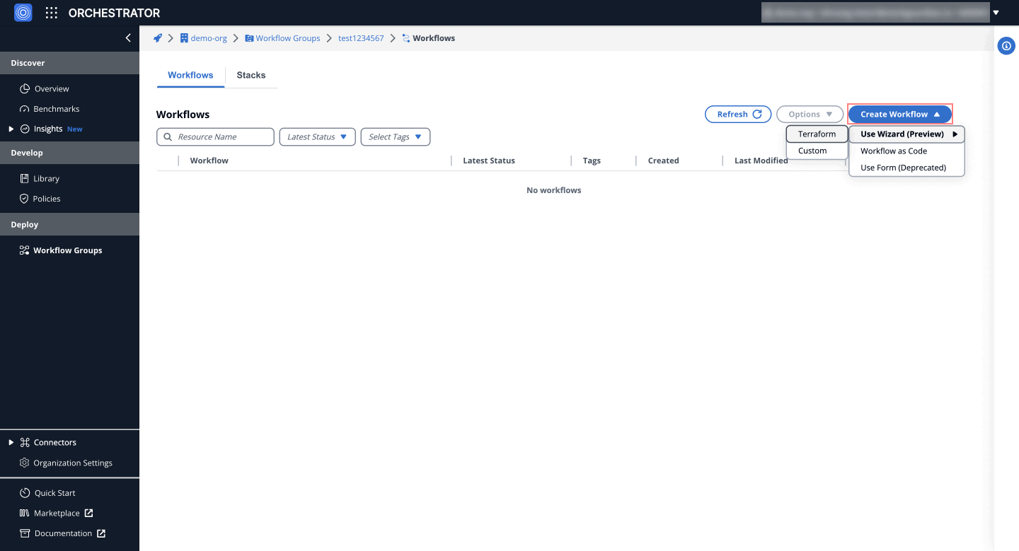Open the user account dropdown arrow
The image size is (1019, 551).
(996, 13)
